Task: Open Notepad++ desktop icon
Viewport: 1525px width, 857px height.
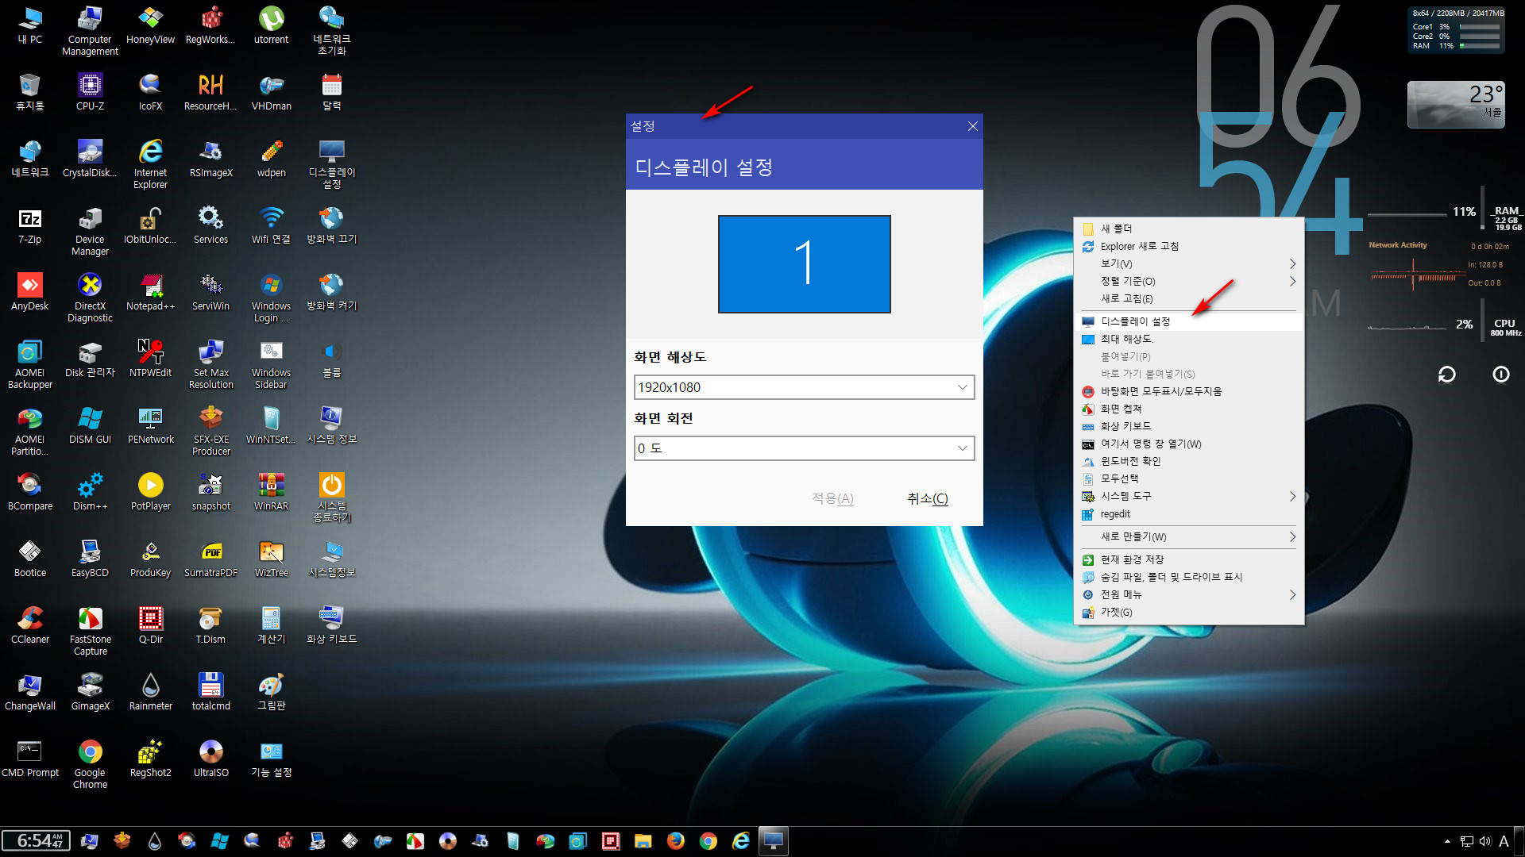Action: point(150,291)
